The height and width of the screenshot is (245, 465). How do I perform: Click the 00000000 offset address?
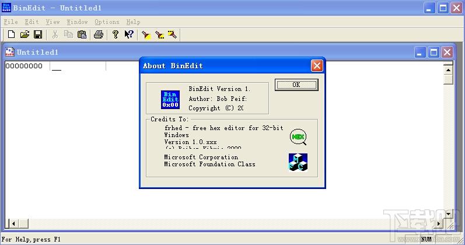[24, 66]
